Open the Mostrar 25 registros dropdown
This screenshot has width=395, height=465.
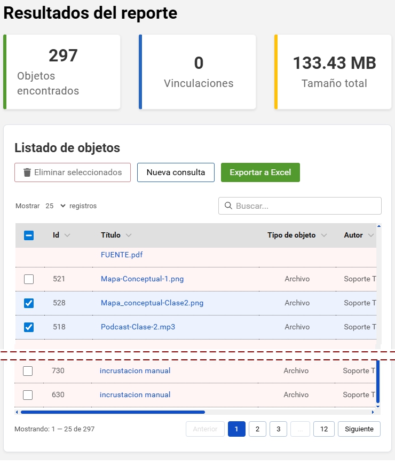click(x=55, y=206)
